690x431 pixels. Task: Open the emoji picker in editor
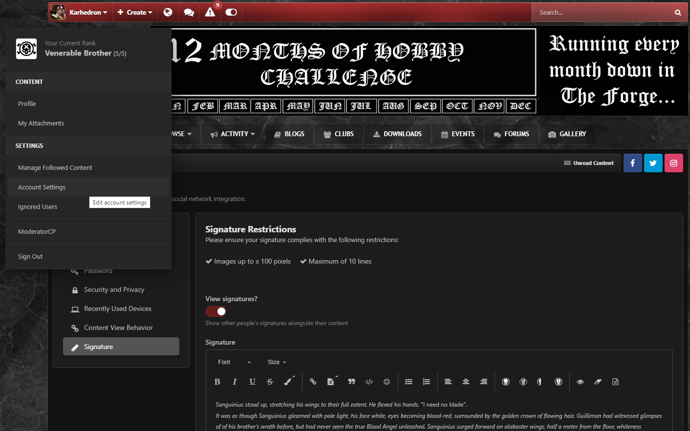387,382
